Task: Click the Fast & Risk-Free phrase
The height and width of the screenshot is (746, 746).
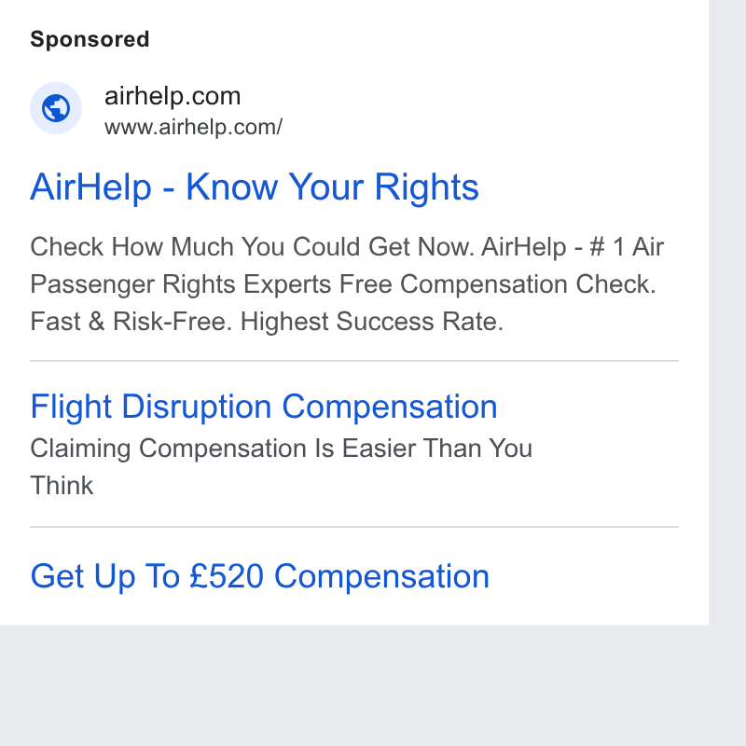Action: tap(131, 322)
